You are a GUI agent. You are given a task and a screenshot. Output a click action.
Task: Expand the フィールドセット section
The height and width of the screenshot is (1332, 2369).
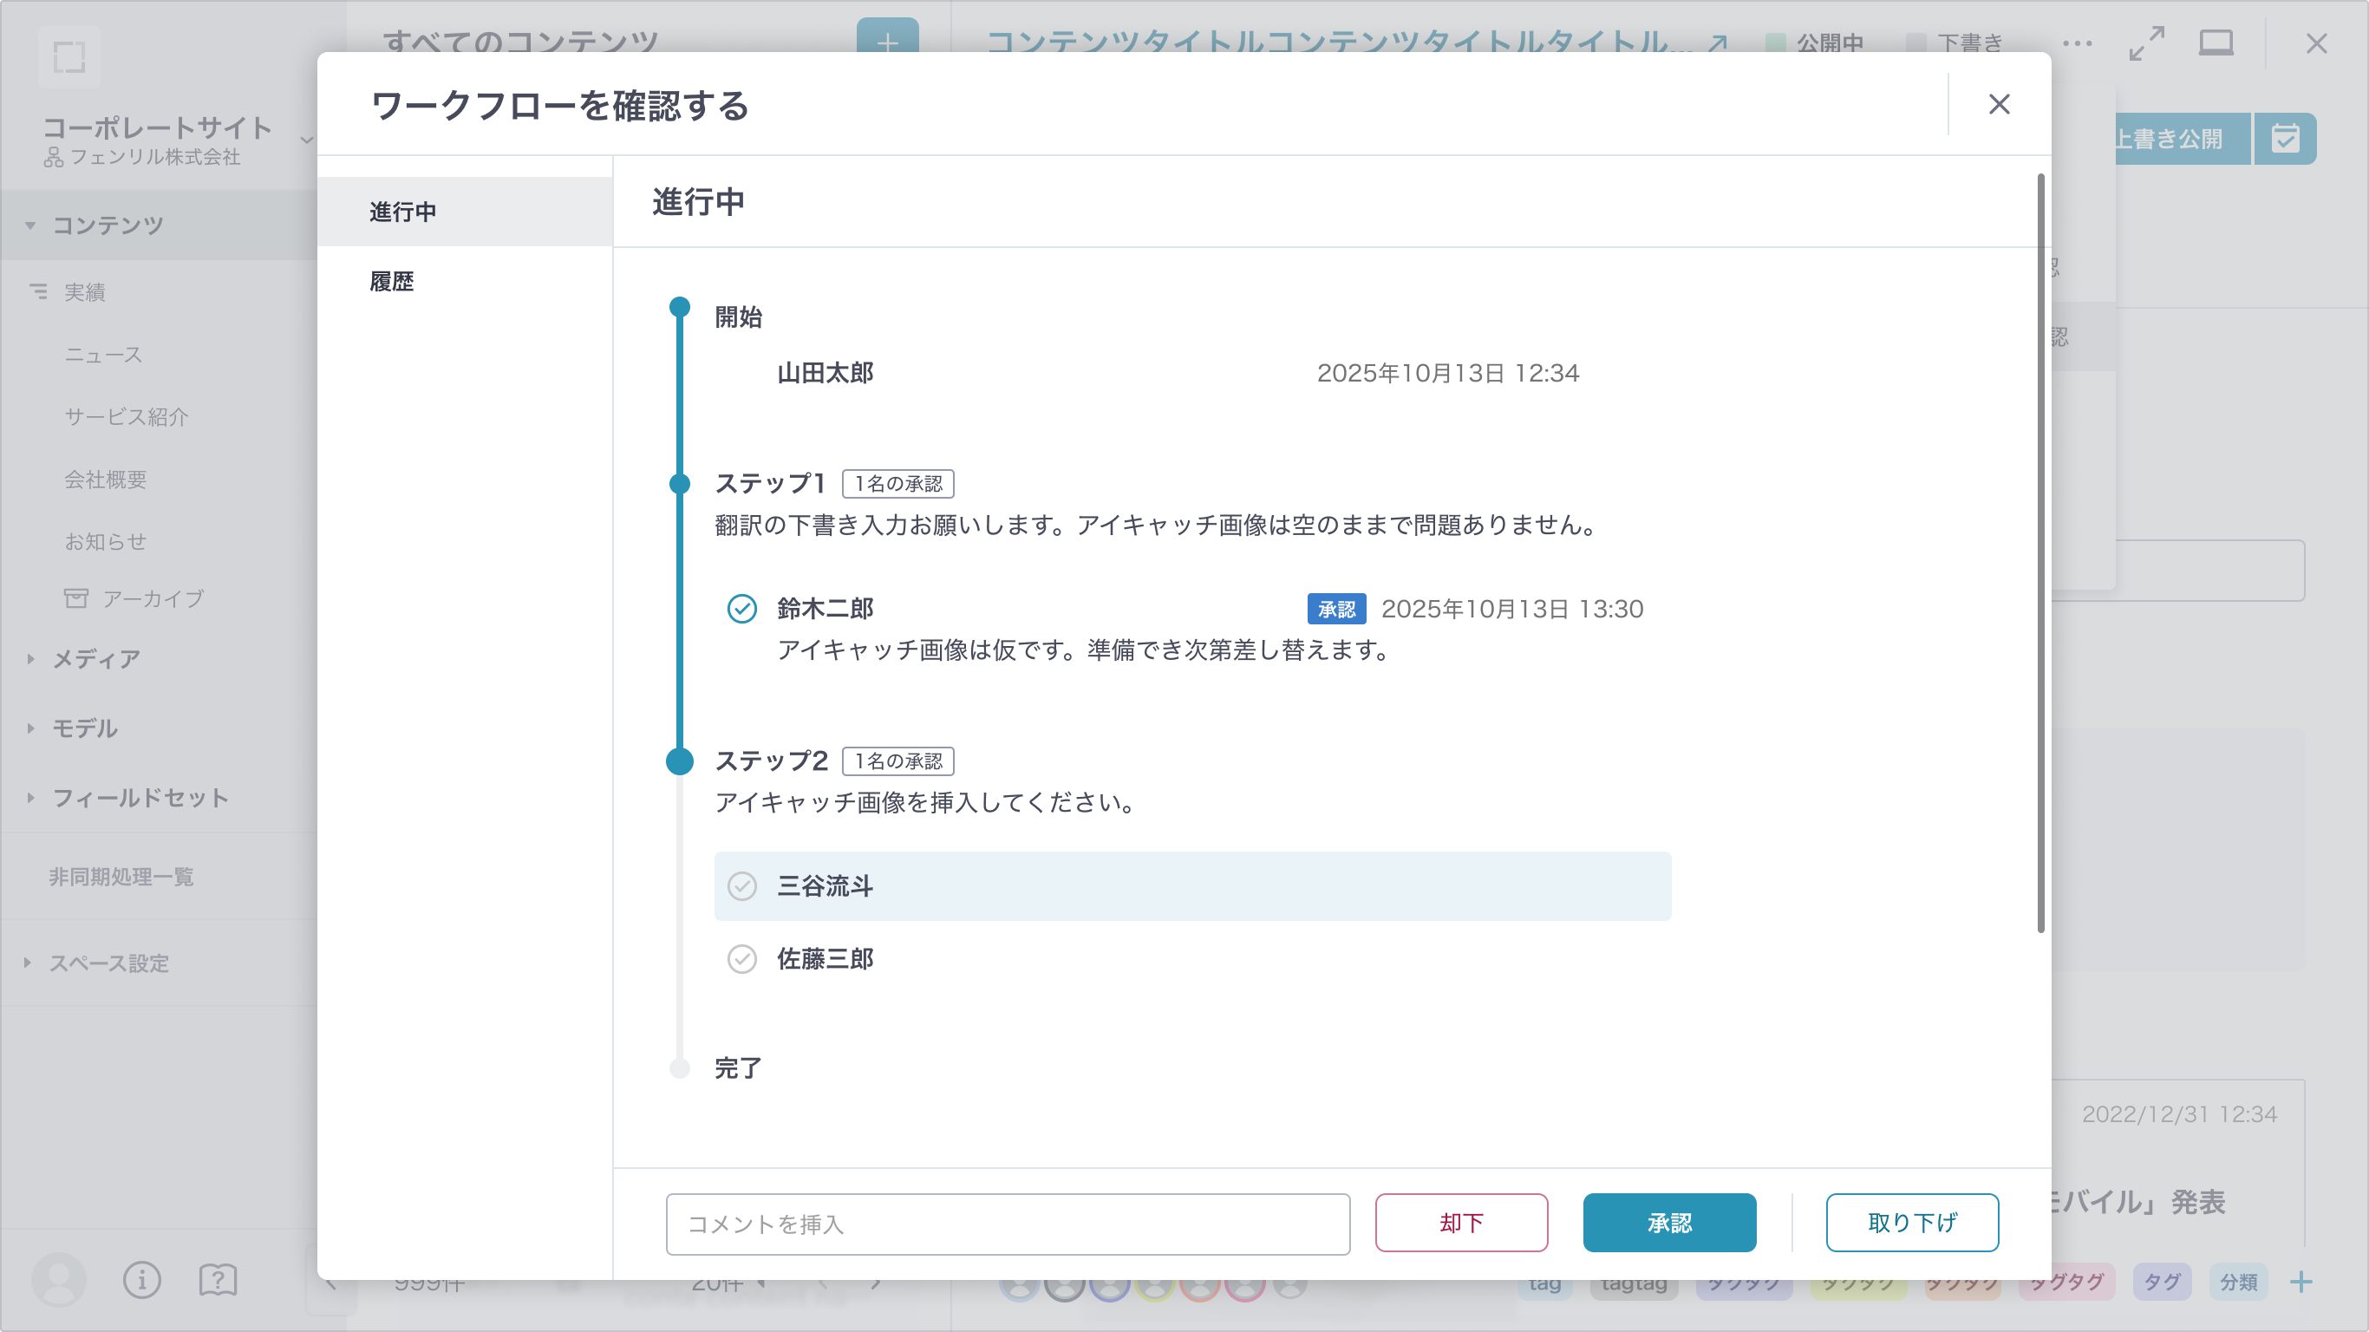[30, 798]
